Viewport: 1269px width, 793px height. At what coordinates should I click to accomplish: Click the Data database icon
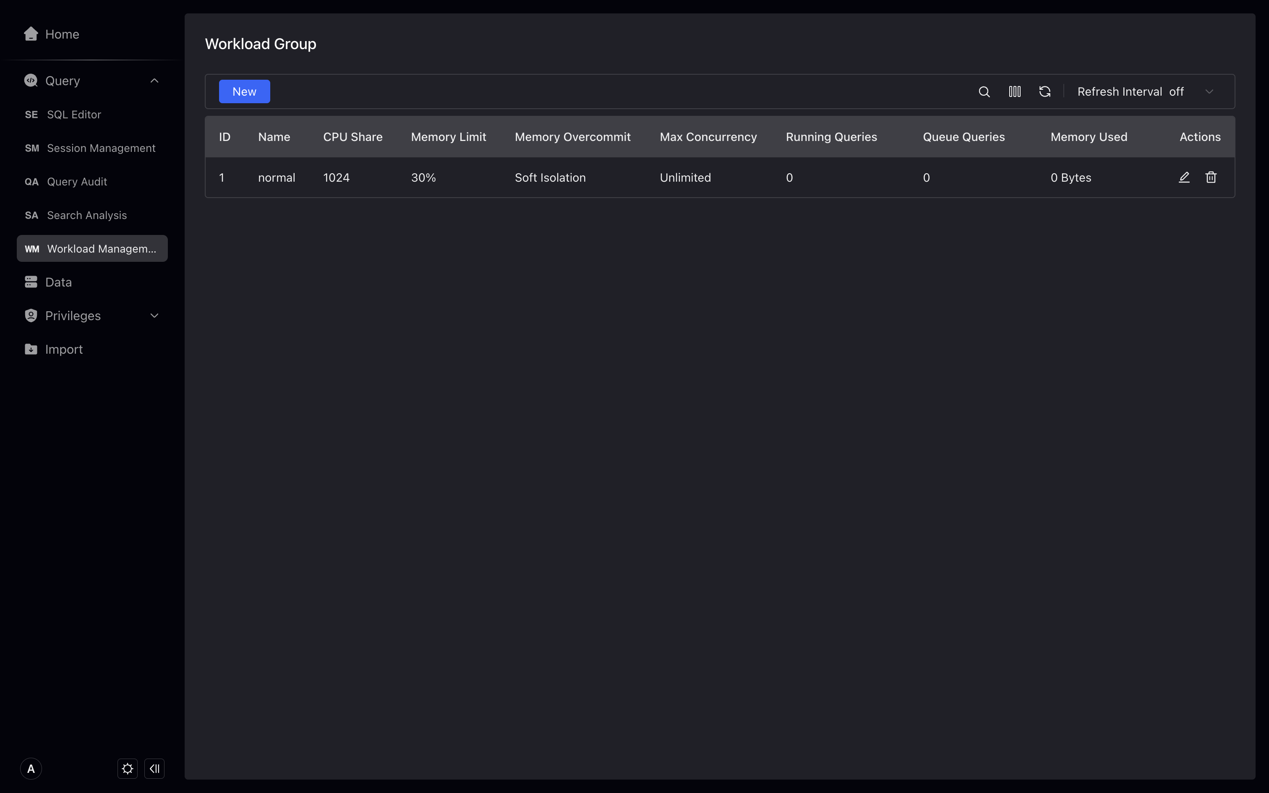pyautogui.click(x=31, y=282)
